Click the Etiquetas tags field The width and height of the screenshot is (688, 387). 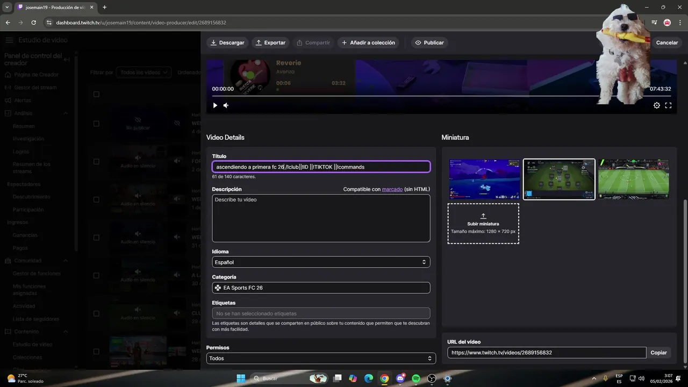321,313
